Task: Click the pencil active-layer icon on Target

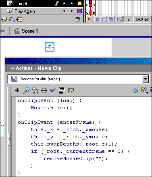Action: click(x=57, y=4)
